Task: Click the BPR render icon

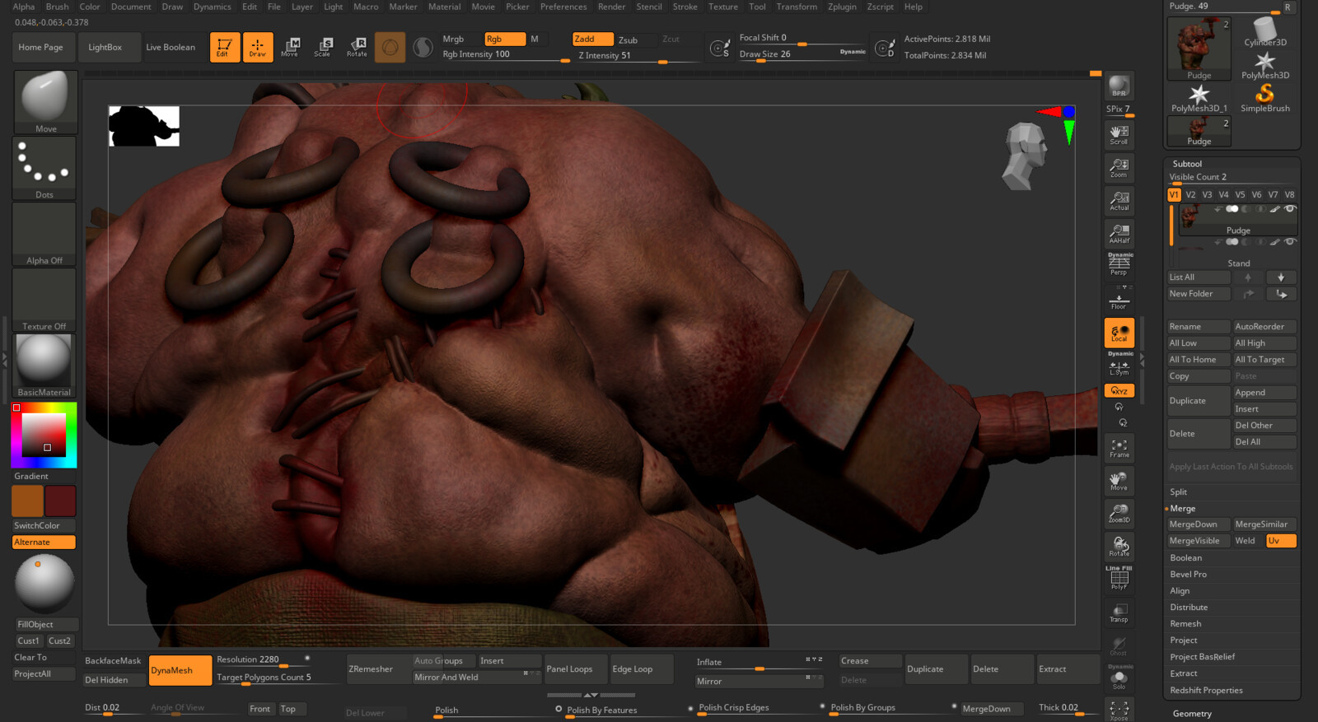Action: 1119,86
